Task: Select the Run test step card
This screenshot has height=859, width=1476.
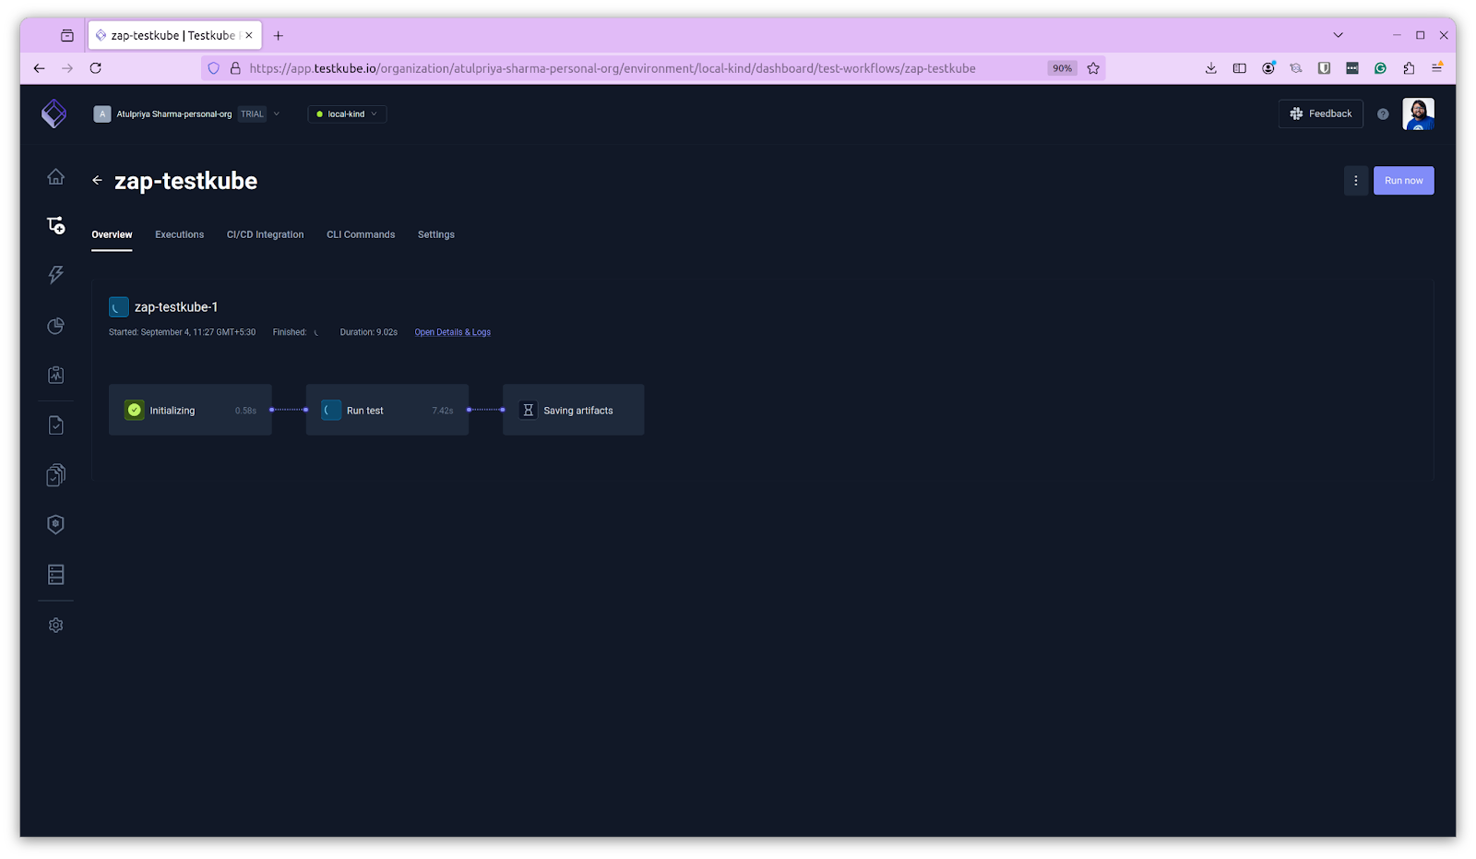Action: 387,410
